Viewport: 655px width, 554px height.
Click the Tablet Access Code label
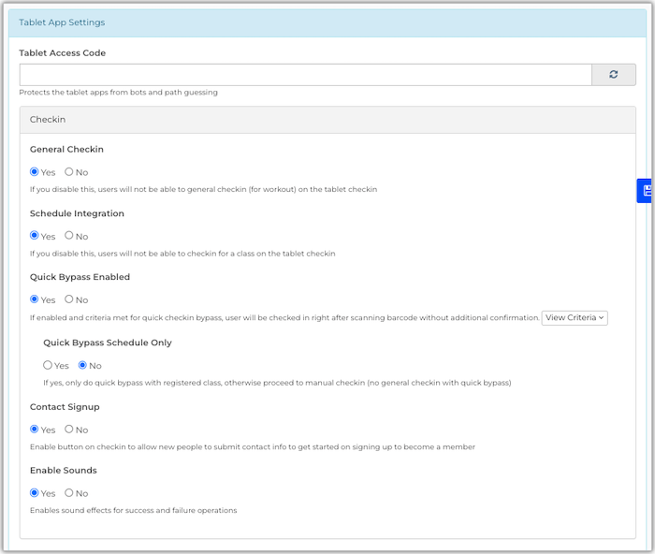(x=62, y=53)
